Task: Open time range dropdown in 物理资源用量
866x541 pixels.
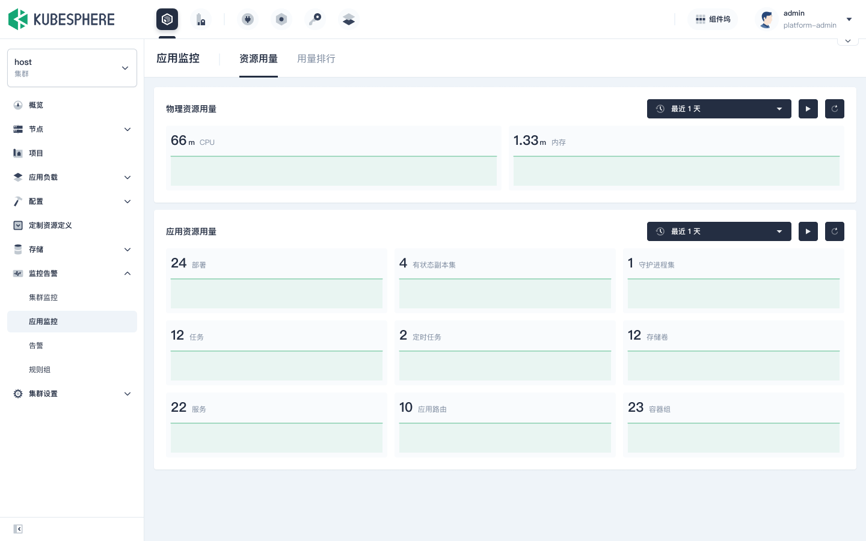Action: [x=719, y=109]
